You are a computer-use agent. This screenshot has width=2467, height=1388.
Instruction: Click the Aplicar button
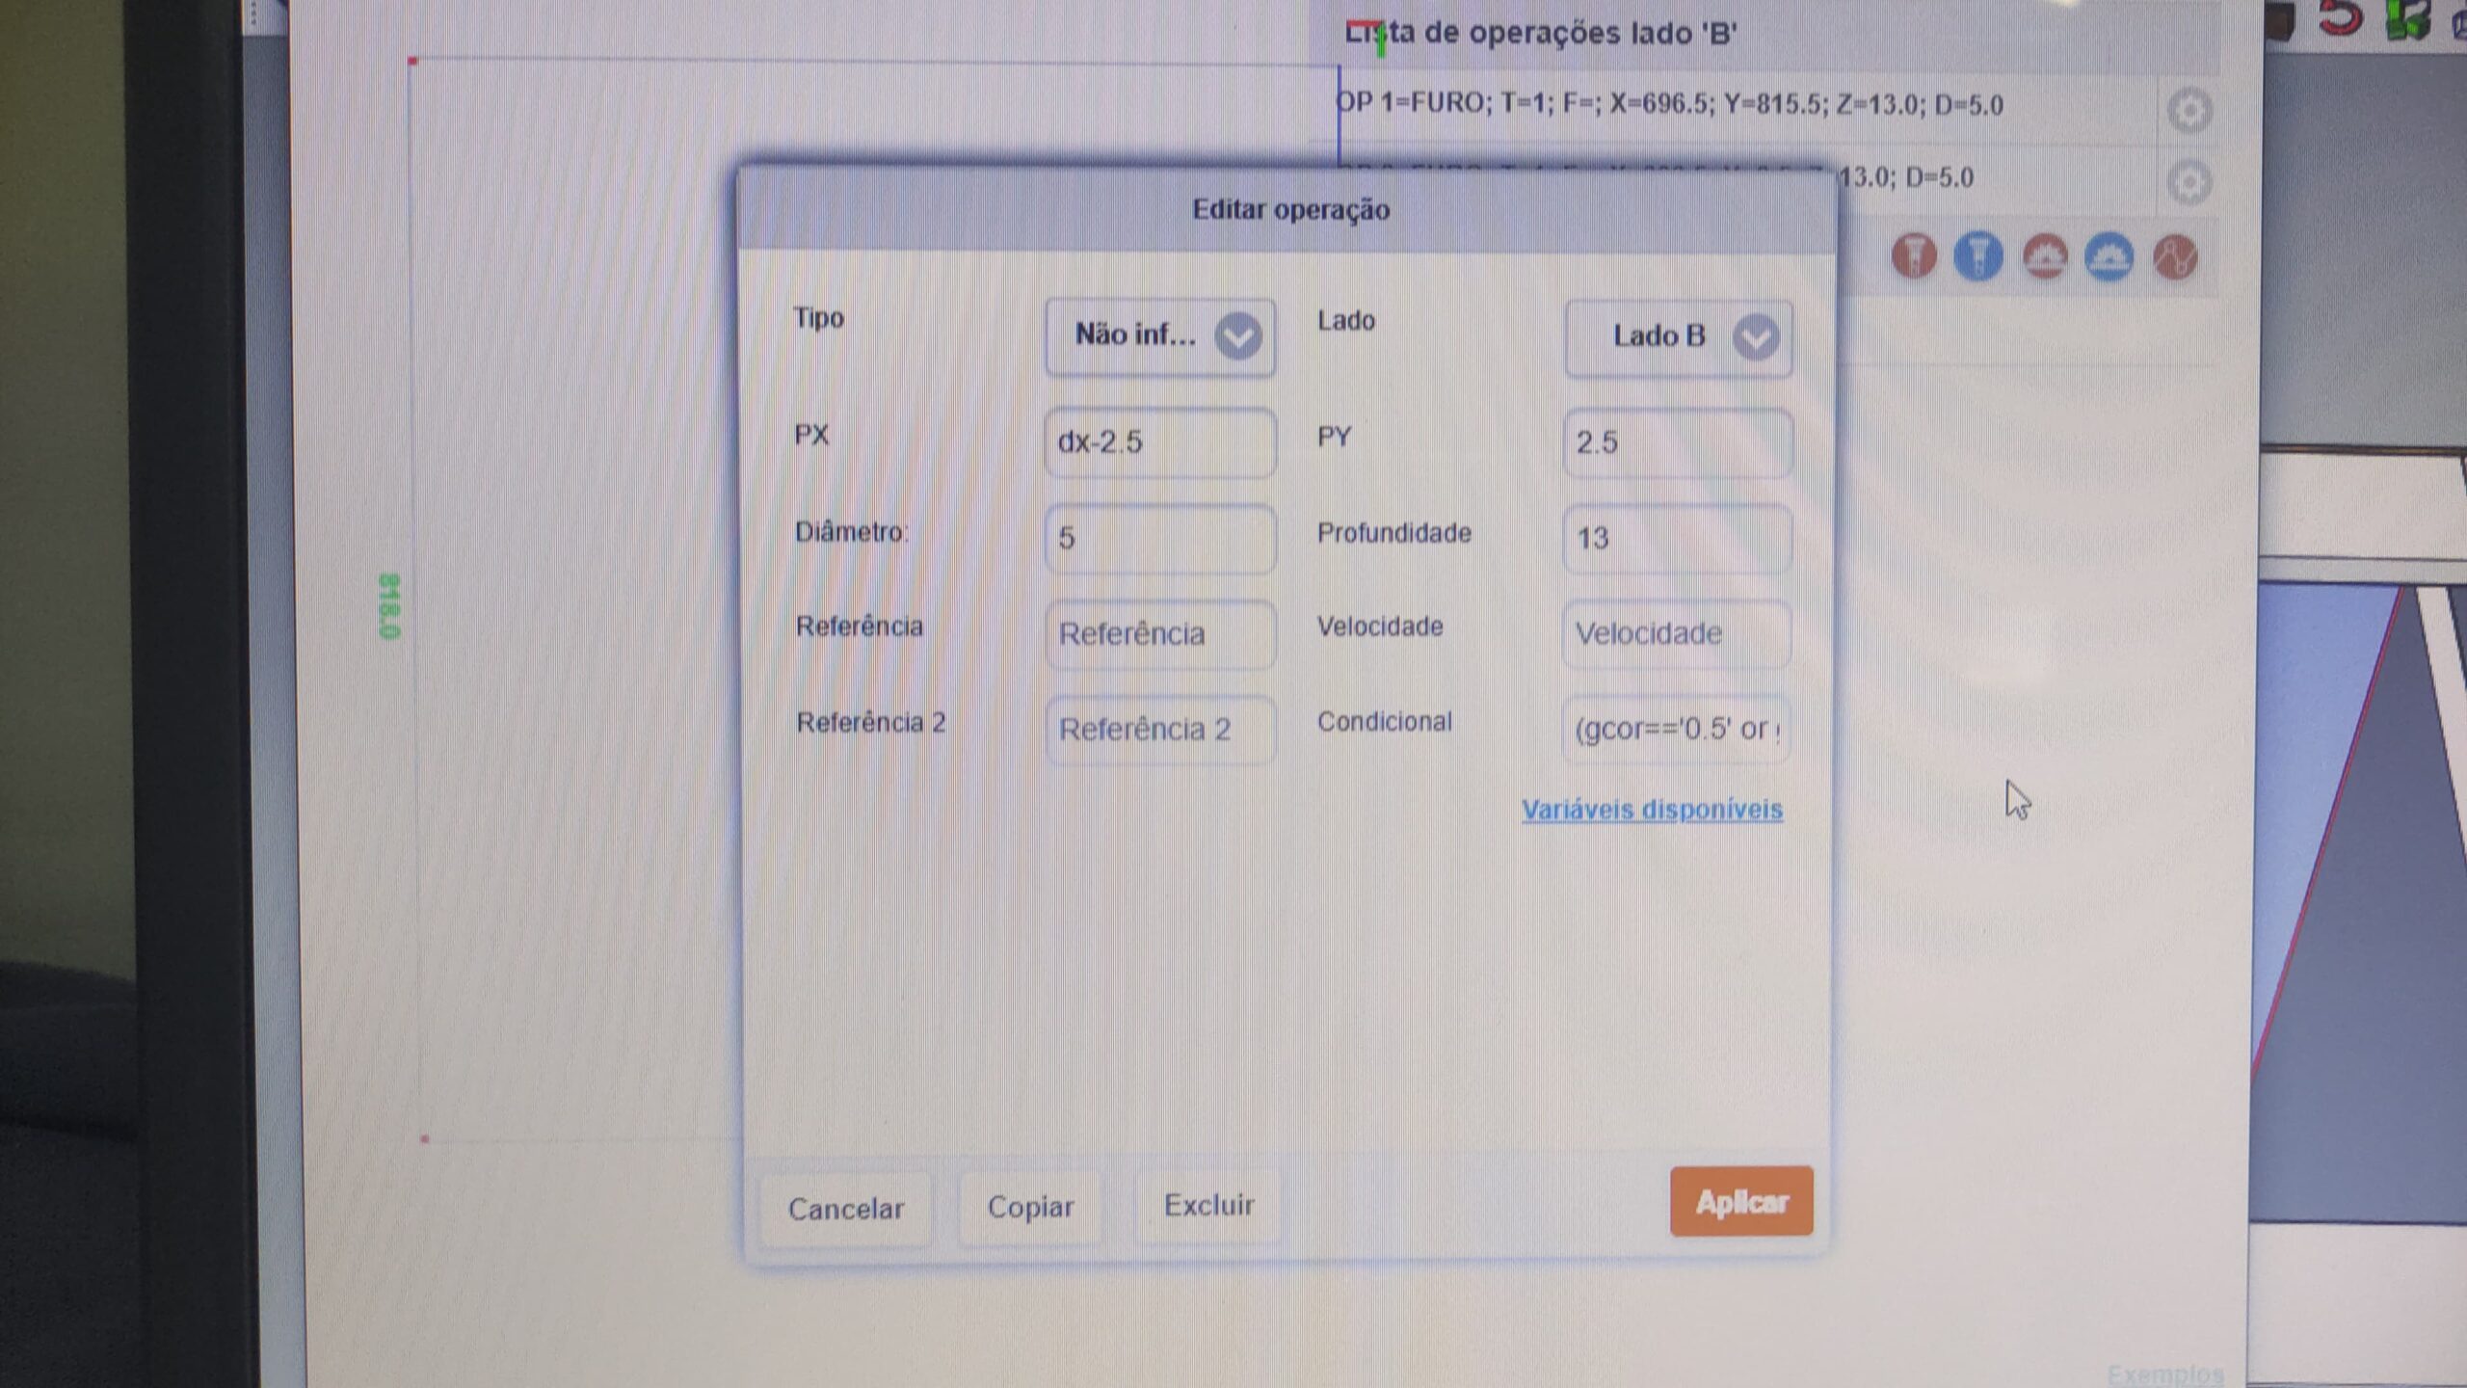point(1740,1202)
